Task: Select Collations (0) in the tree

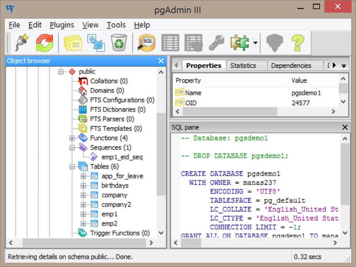Action: [109, 81]
